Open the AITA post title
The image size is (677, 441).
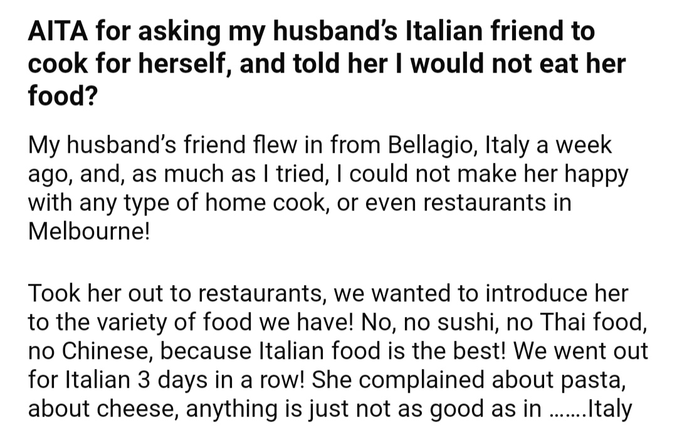pos(327,63)
